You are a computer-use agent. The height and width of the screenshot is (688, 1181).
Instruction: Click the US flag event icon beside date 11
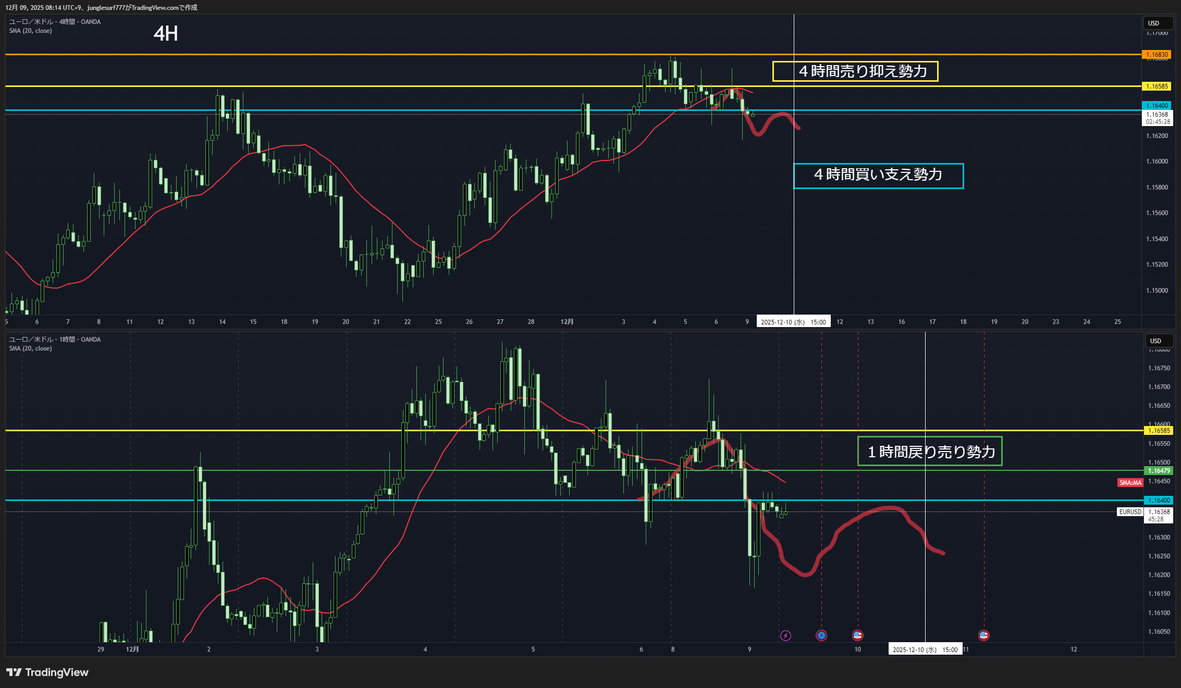[983, 635]
